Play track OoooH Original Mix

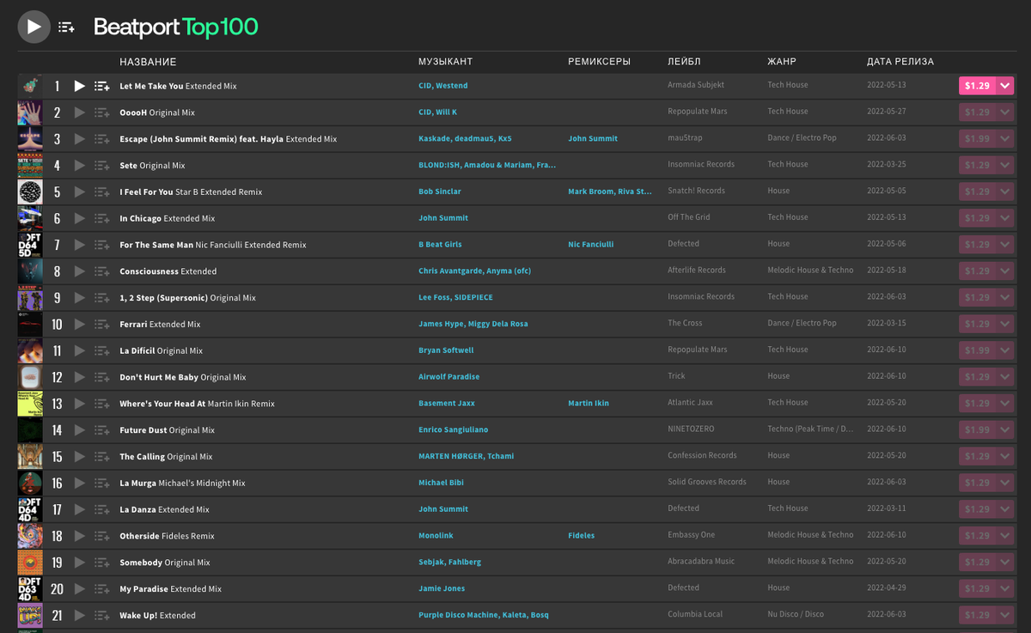click(80, 113)
